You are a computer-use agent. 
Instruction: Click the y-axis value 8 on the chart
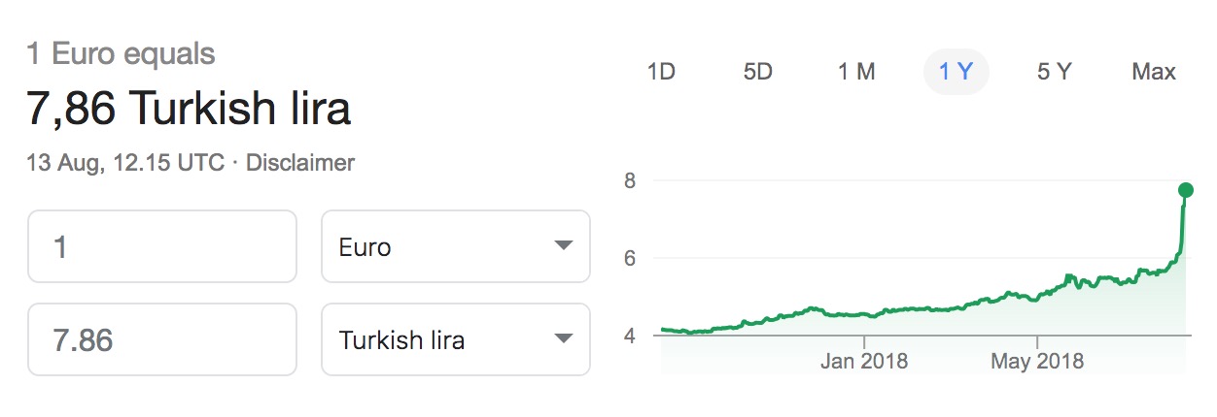(x=630, y=181)
